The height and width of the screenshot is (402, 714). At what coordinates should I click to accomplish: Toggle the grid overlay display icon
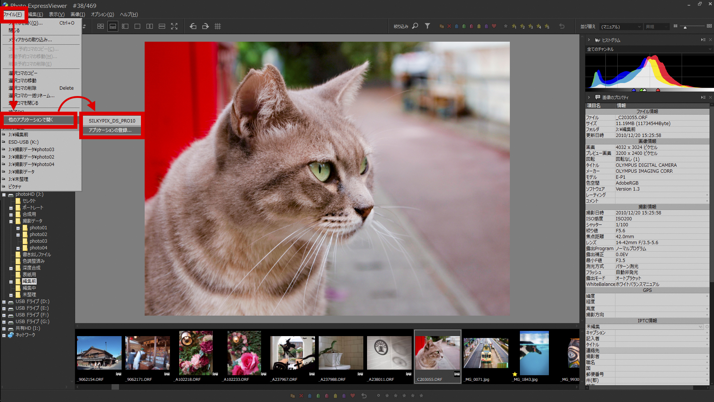point(218,26)
